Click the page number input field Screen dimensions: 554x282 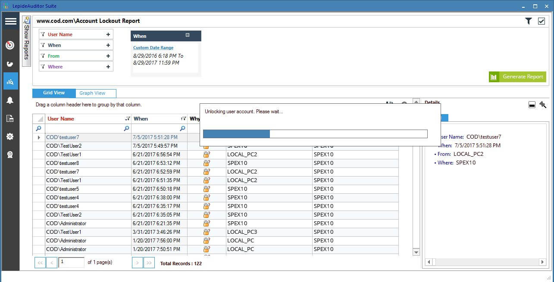(71, 262)
